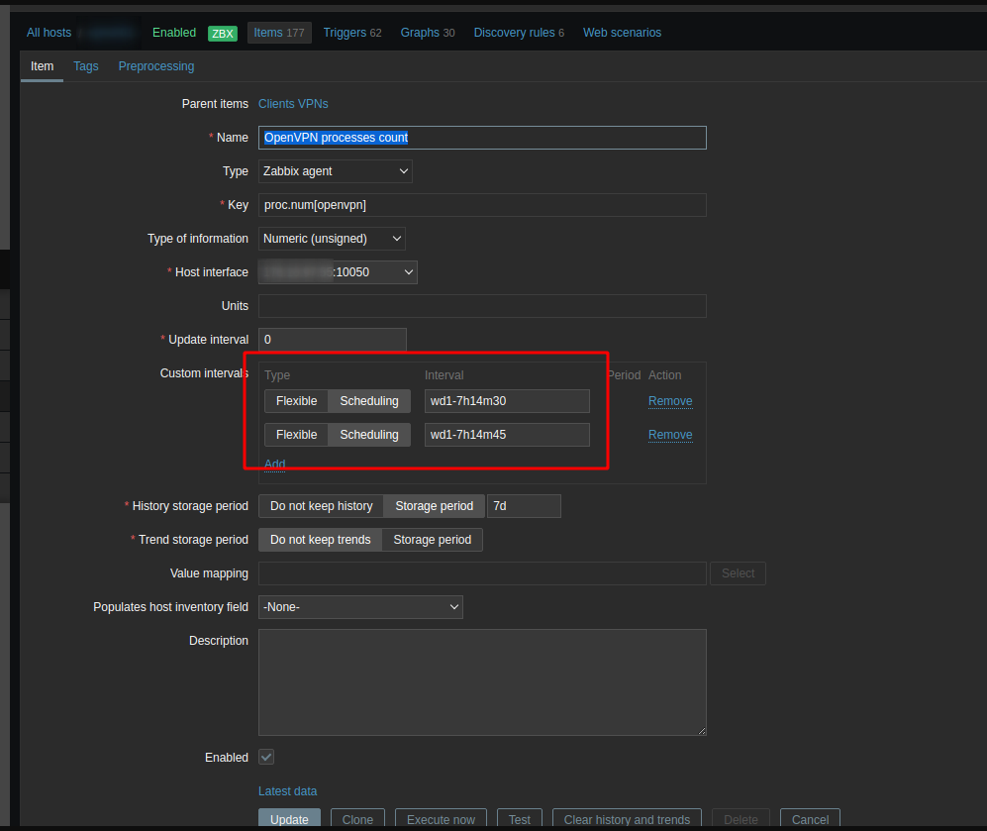Remove the wd1-7h14m30 custom interval
The image size is (987, 831).
tap(670, 401)
